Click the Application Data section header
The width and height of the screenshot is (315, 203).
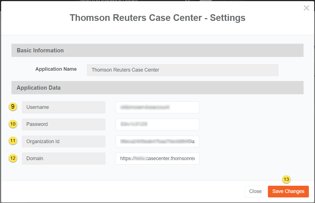[x=157, y=88]
